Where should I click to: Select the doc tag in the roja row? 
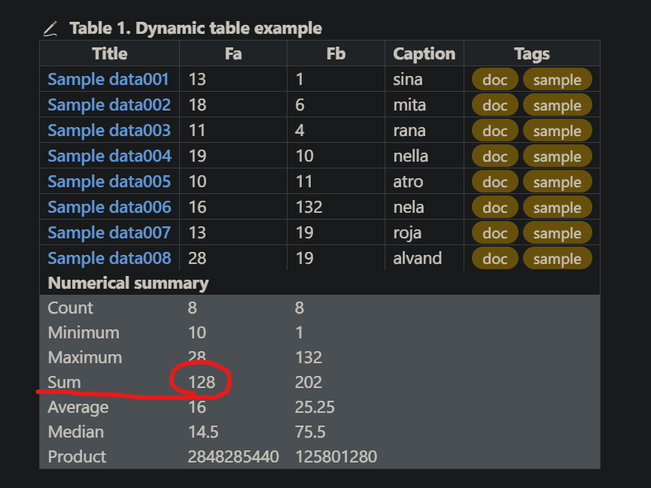(x=495, y=233)
